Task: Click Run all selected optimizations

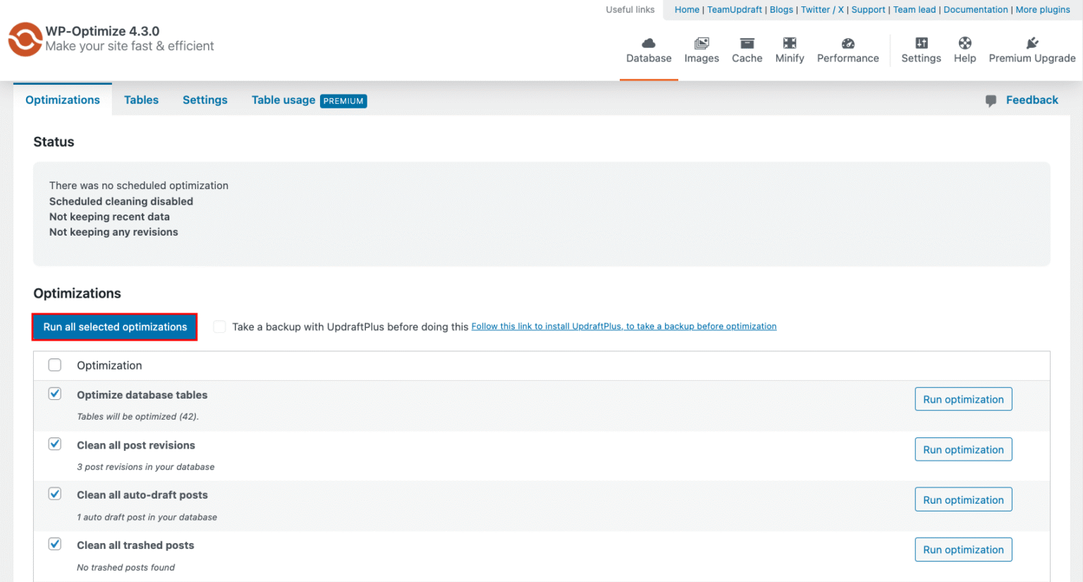Action: 114,327
